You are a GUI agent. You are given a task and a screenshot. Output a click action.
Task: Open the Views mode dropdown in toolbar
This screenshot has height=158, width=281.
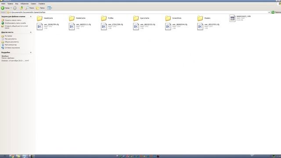50,8
